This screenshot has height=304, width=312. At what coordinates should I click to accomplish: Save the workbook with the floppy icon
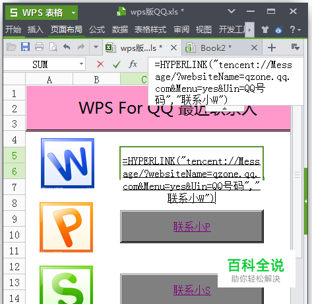pyautogui.click(x=25, y=47)
